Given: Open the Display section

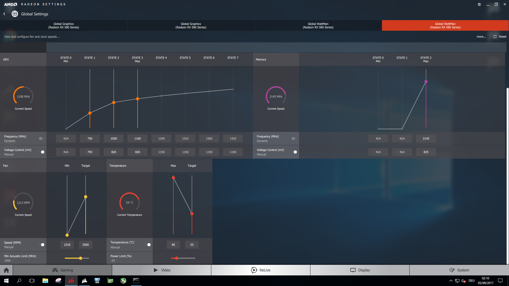Looking at the screenshot, I should coord(360,270).
